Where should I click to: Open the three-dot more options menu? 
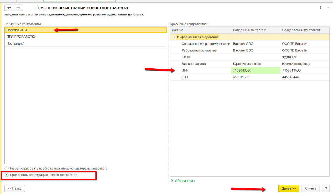[x=321, y=7]
